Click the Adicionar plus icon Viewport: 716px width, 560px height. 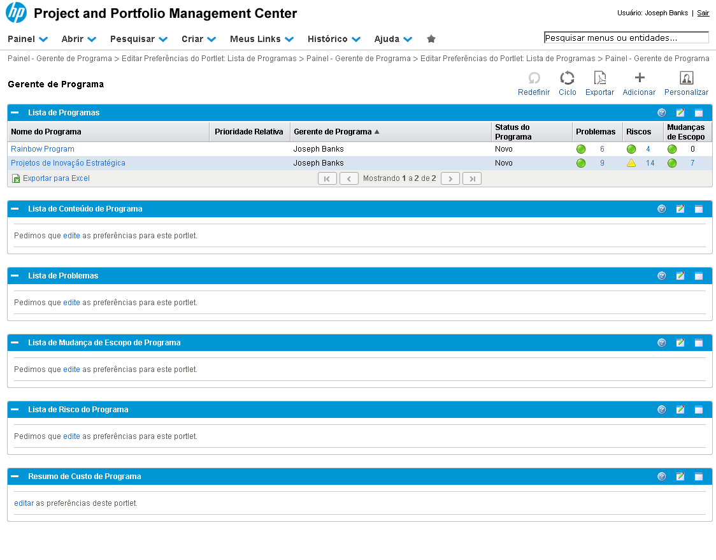click(x=640, y=78)
